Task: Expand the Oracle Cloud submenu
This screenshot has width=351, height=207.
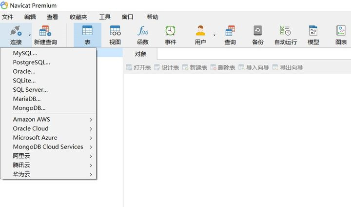Action: click(48, 128)
